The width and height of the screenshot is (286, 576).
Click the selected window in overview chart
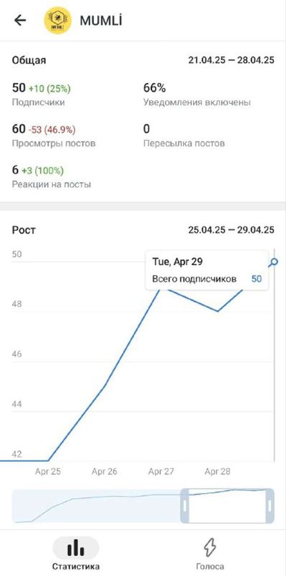227,506
